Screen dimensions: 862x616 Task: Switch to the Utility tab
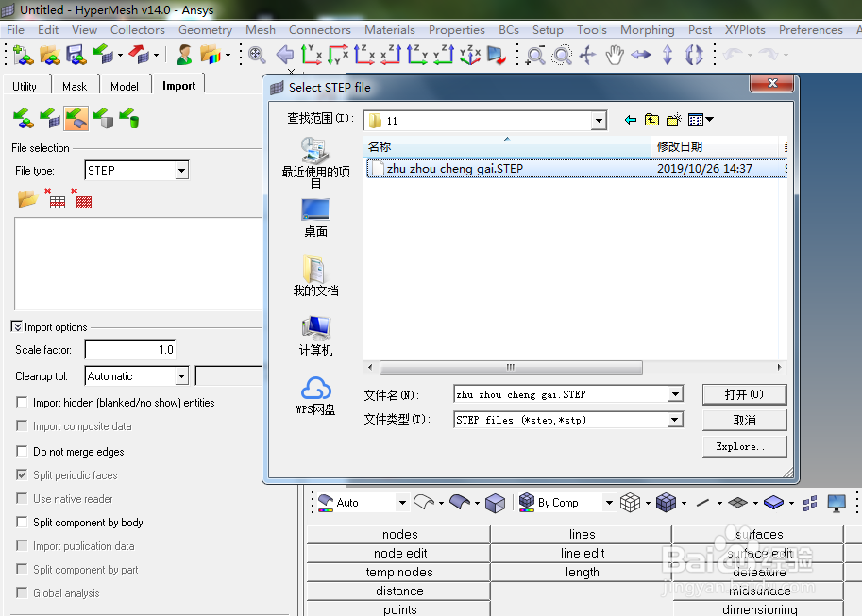point(25,86)
